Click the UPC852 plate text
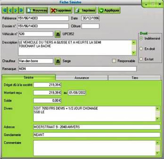Viewport: 164px width, 159px height. (68, 34)
